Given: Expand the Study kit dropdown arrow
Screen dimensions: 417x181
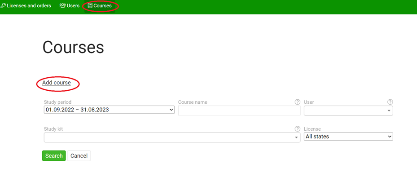Looking at the screenshot, I should tap(296, 138).
